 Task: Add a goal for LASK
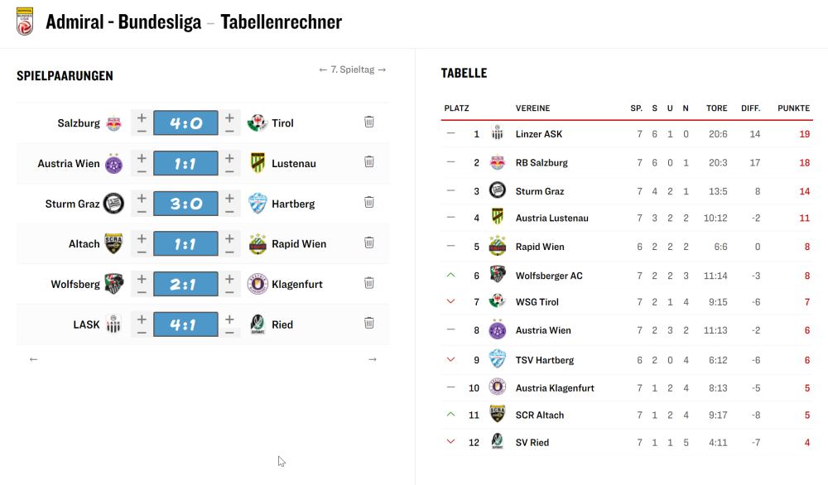(x=142, y=319)
